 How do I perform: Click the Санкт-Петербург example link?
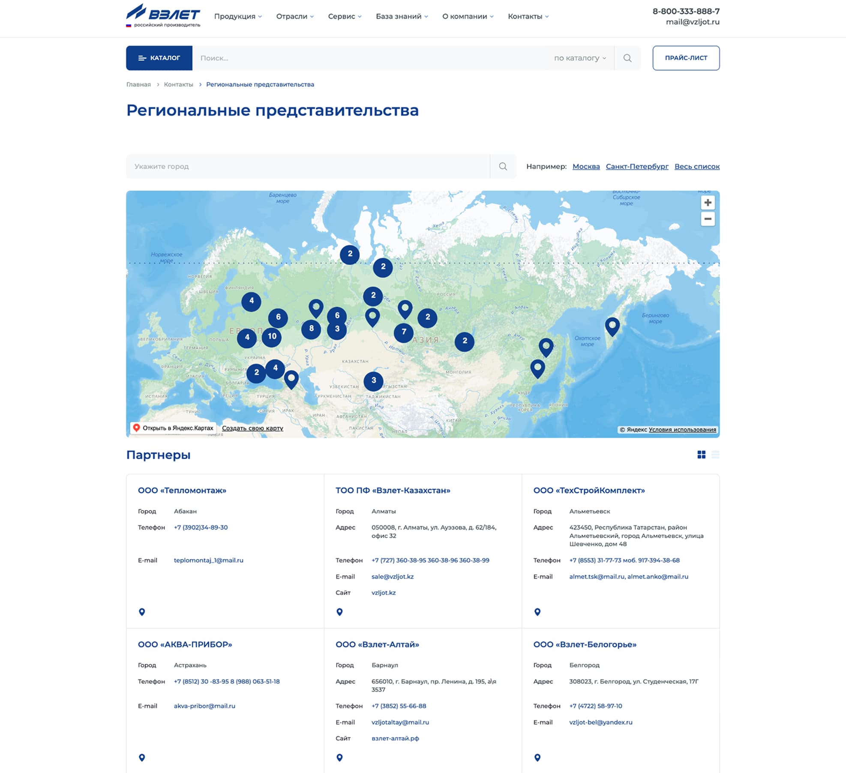(x=637, y=166)
